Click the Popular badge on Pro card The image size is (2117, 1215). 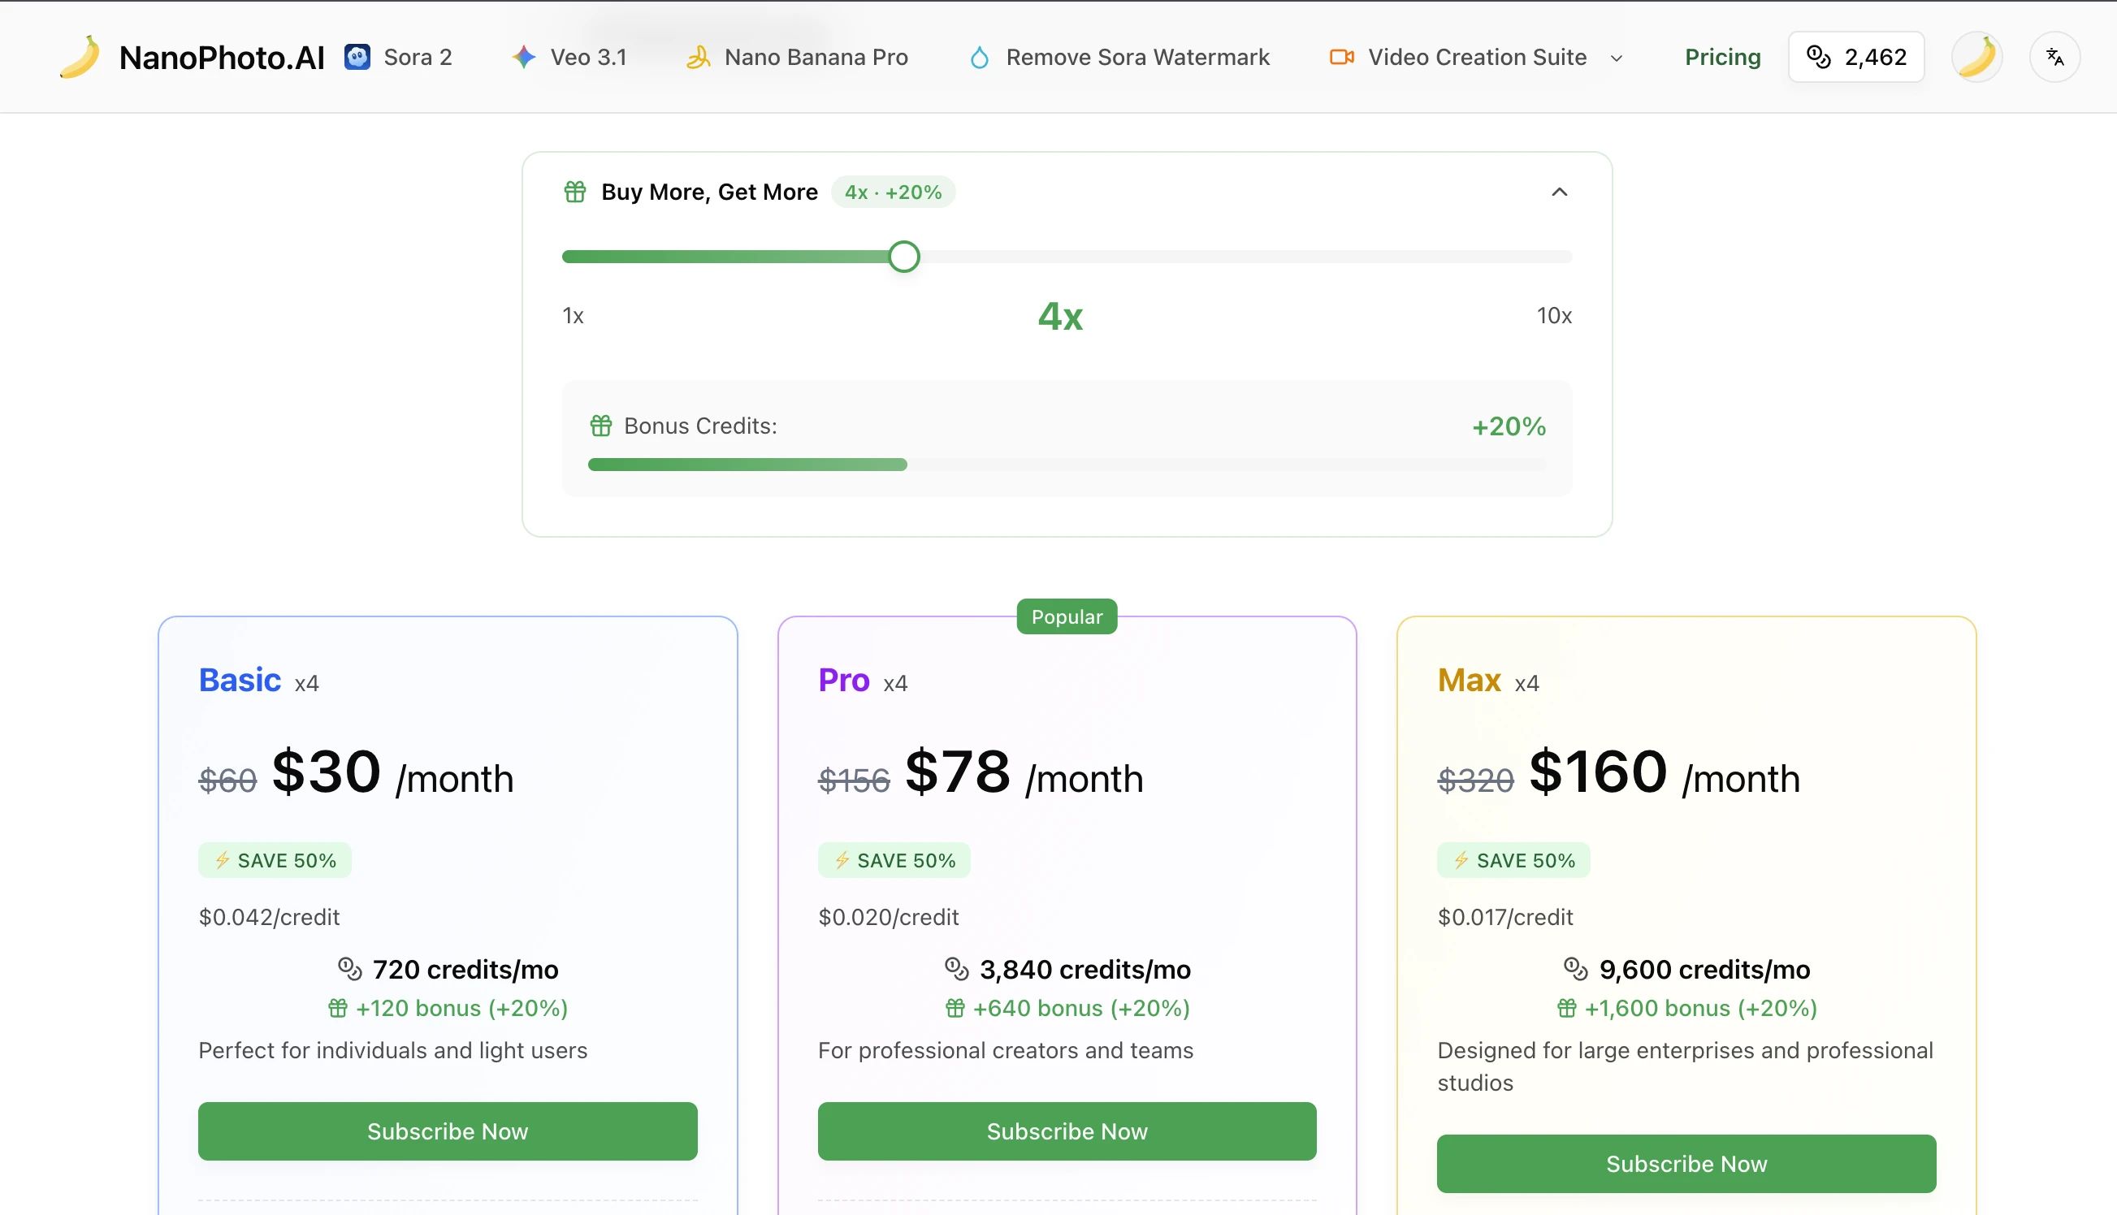pos(1067,616)
